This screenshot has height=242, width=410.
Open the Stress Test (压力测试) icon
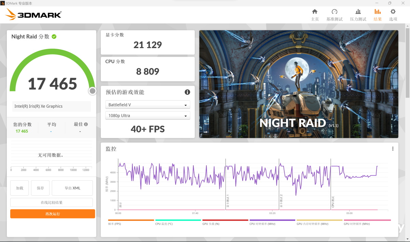[358, 12]
